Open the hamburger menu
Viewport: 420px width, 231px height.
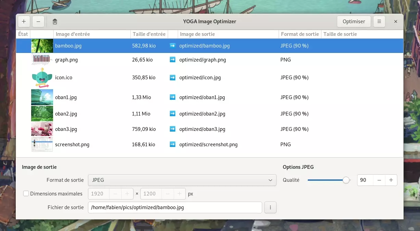379,22
